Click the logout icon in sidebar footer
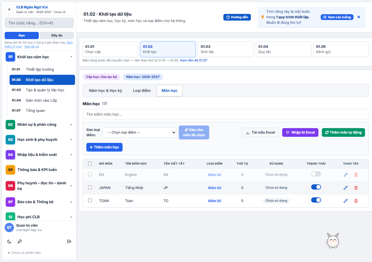The height and width of the screenshot is (262, 372). (x=69, y=241)
